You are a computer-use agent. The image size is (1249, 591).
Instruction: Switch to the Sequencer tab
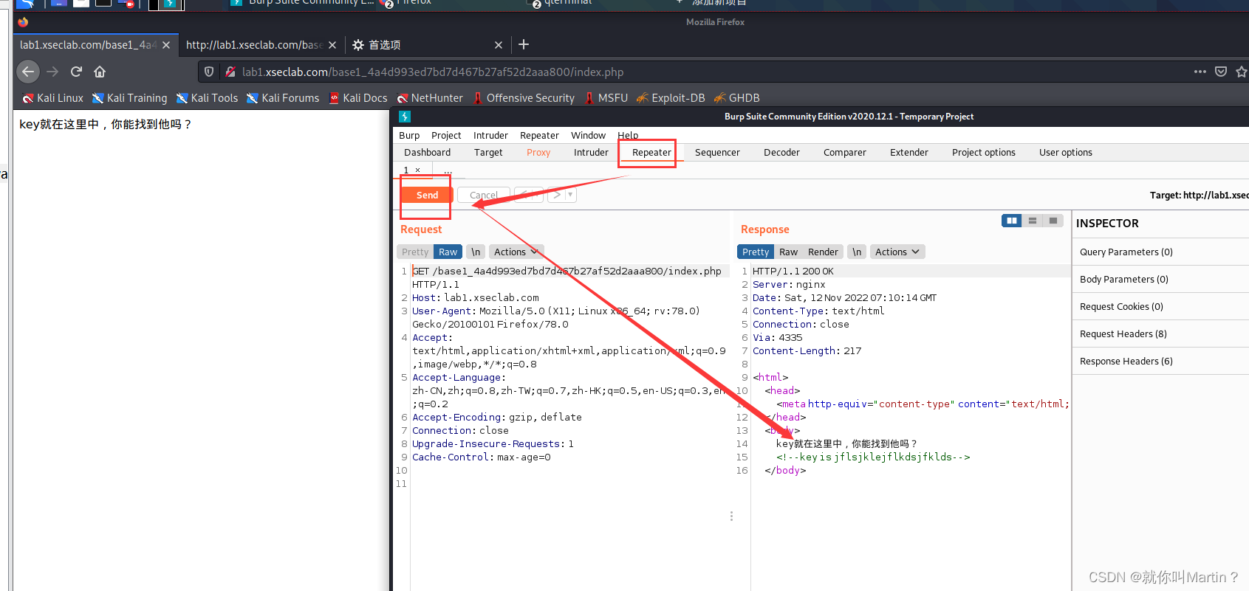717,152
